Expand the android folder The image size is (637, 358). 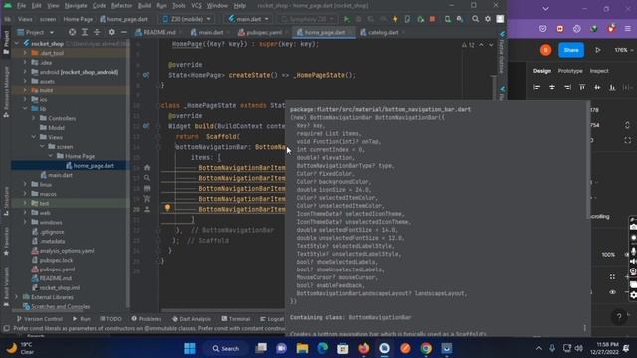[25, 72]
